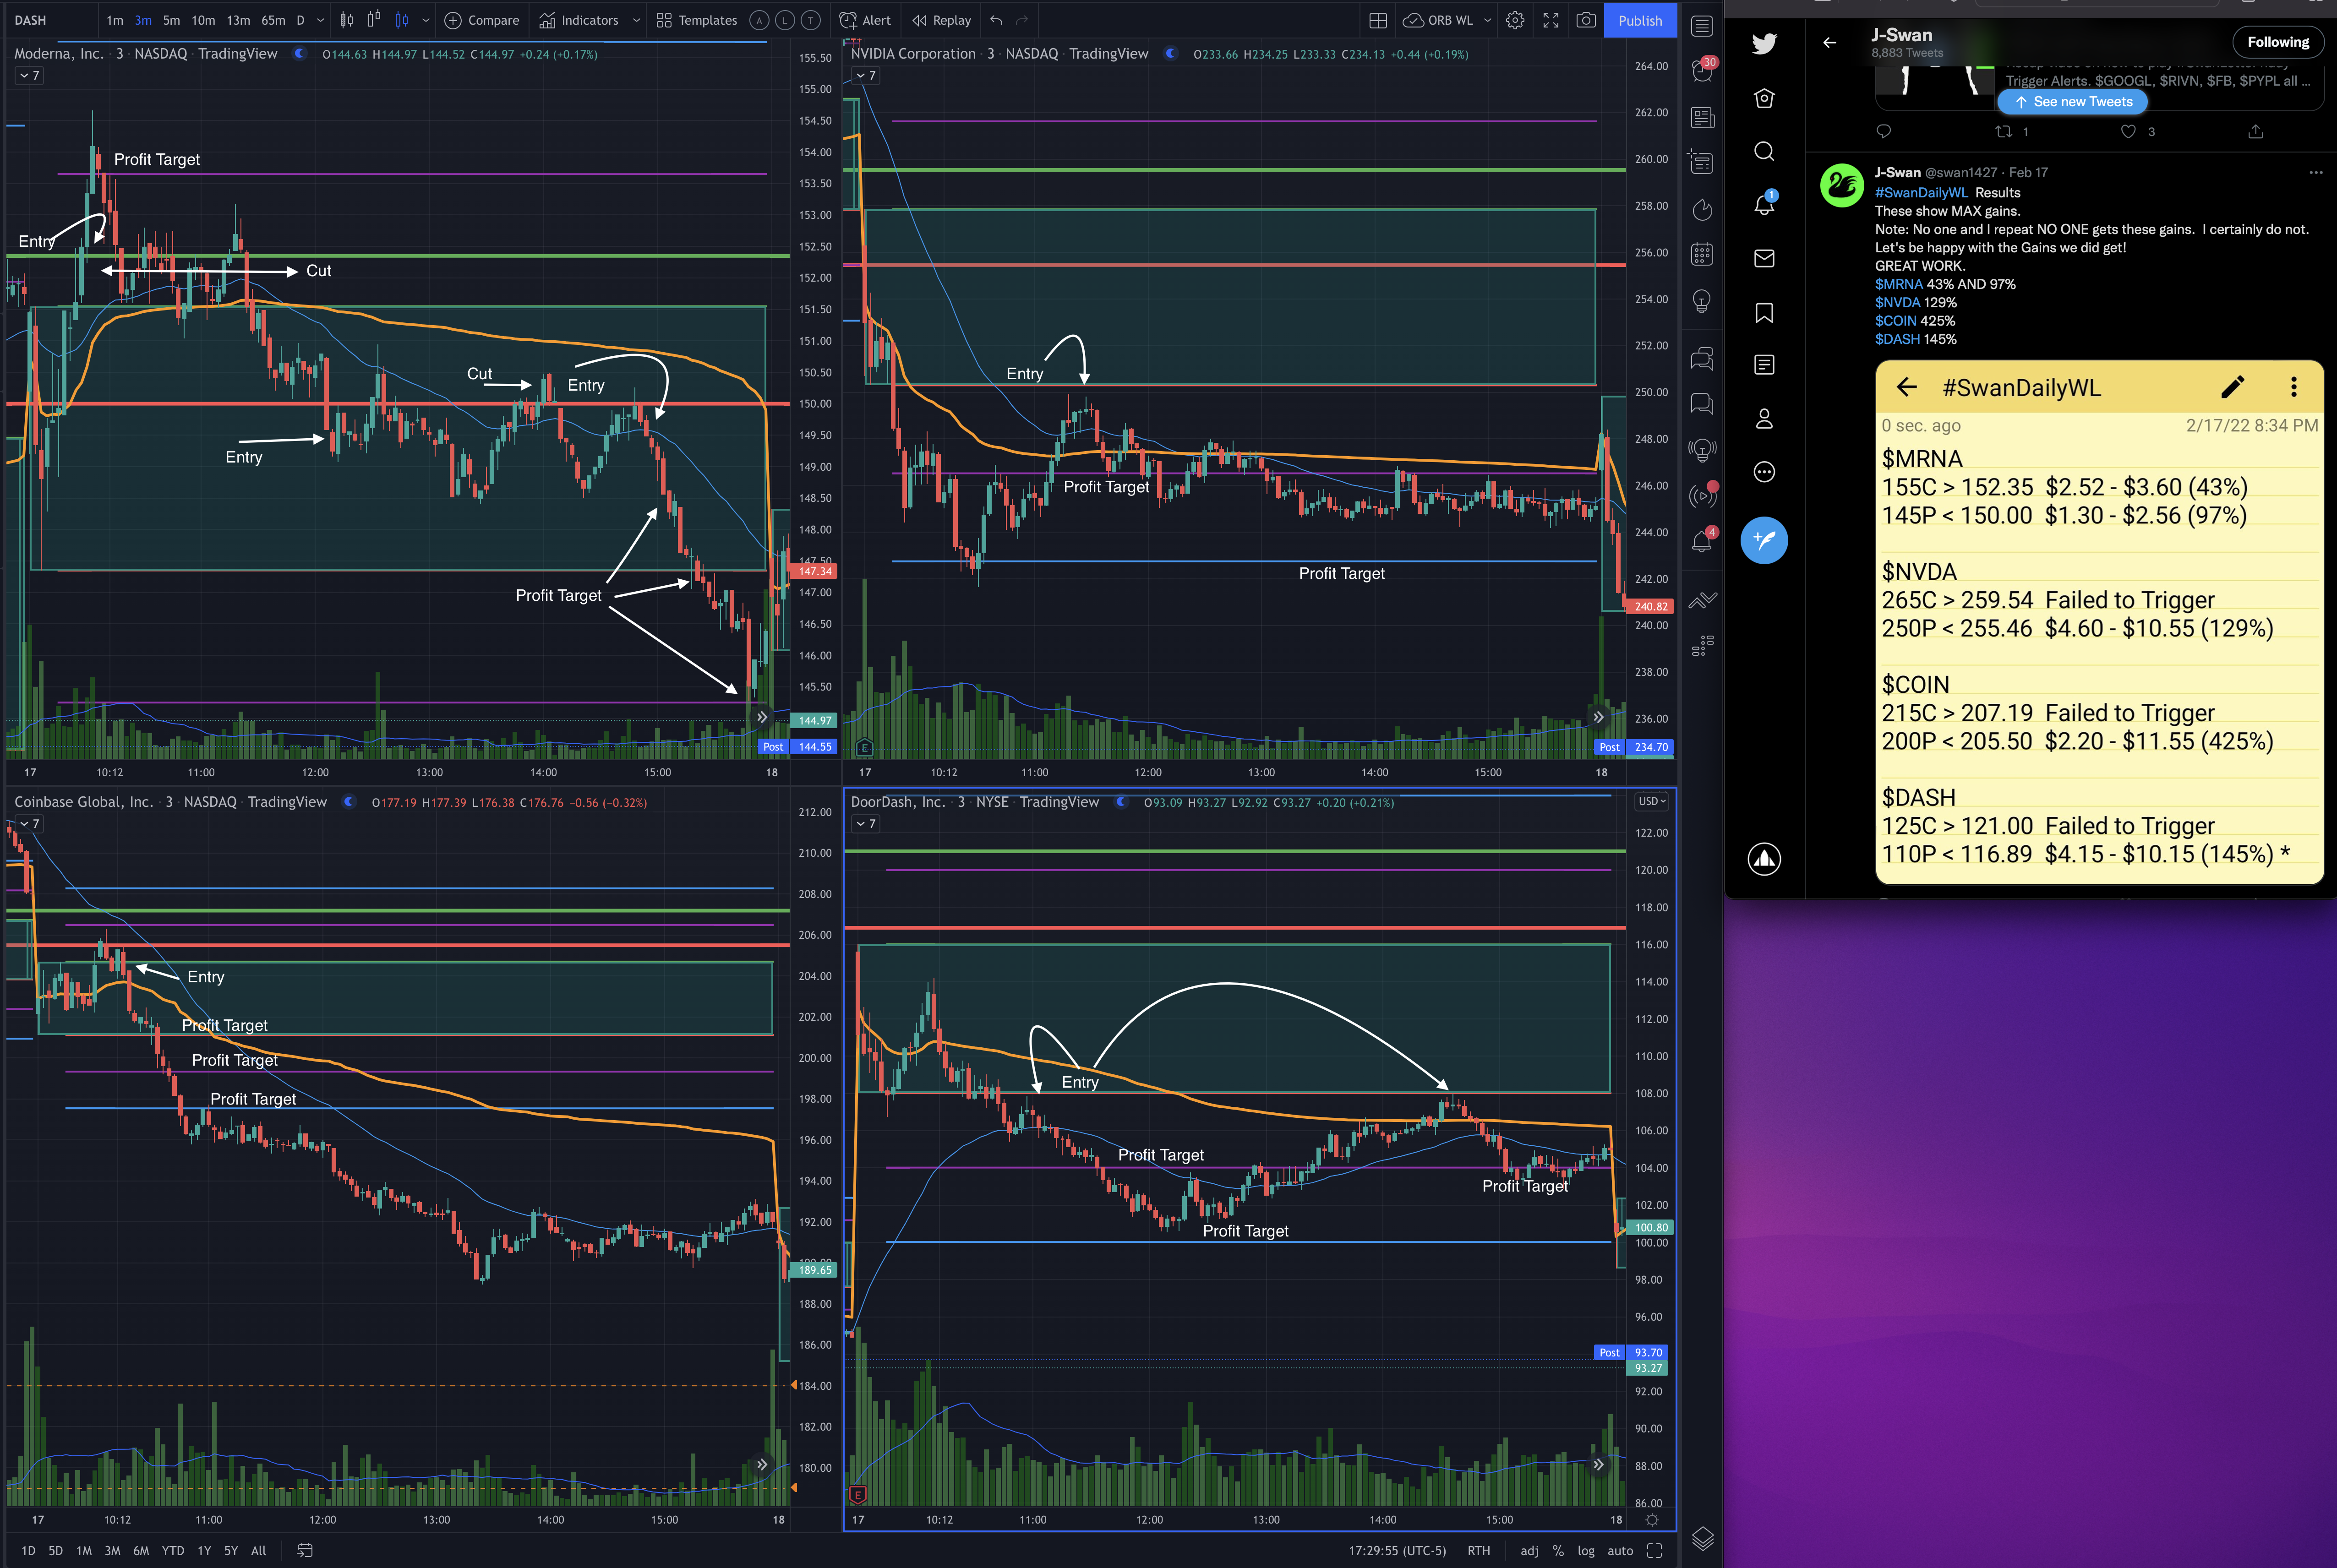Click the Compare button
The image size is (2337, 1568).
(x=481, y=20)
